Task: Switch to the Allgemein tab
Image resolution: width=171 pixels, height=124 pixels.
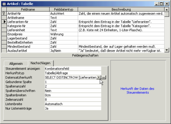Action: (x=16, y=64)
